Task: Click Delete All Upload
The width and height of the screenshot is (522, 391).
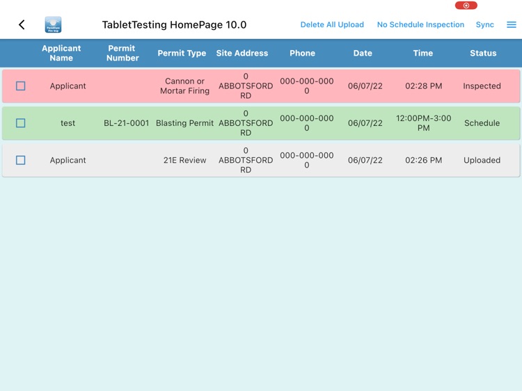Action: click(x=332, y=24)
